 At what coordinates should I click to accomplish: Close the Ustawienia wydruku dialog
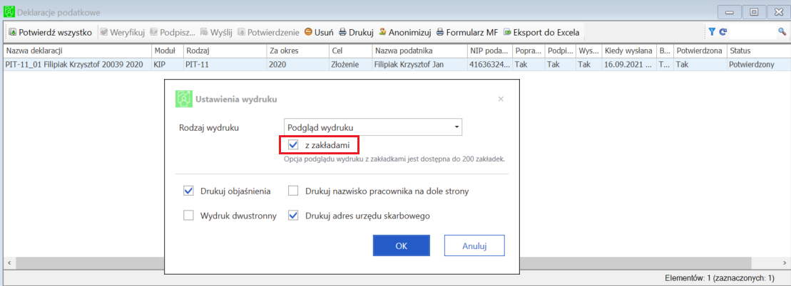[501, 99]
